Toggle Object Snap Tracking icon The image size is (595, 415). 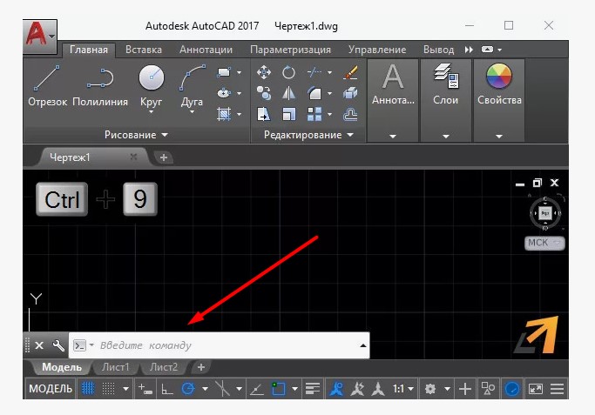click(257, 389)
